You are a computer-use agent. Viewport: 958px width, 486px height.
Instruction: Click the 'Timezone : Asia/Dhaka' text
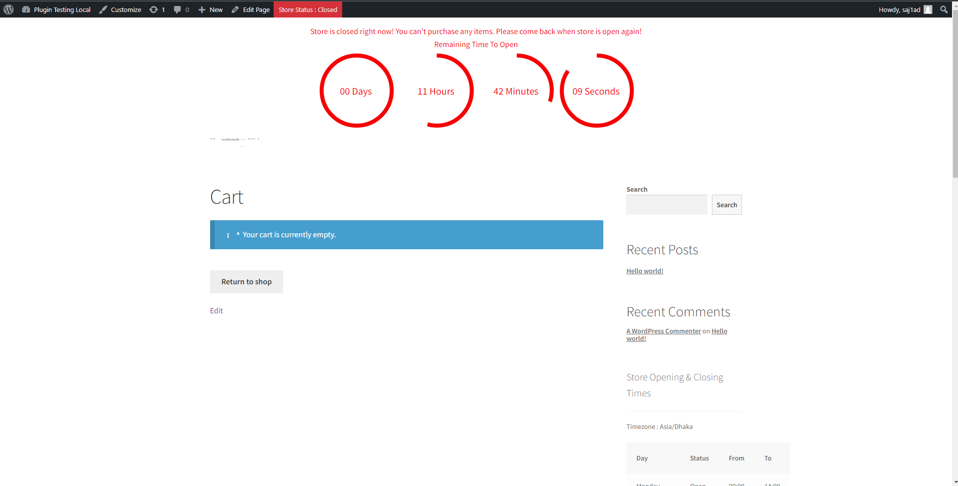[x=659, y=427]
